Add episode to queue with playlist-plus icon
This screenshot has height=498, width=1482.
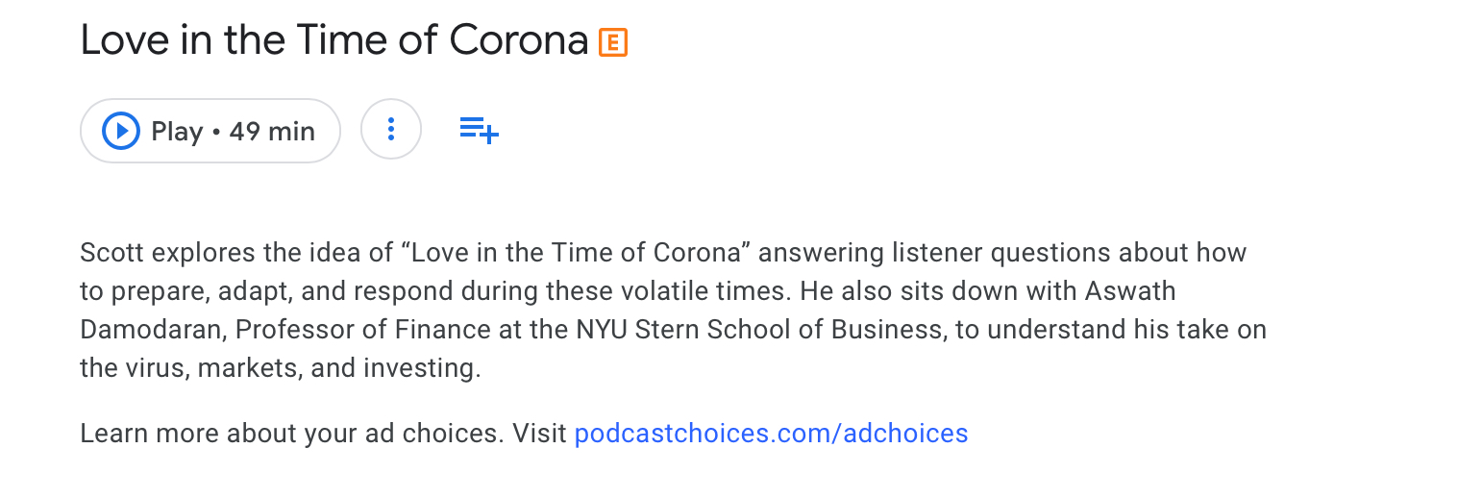coord(479,130)
